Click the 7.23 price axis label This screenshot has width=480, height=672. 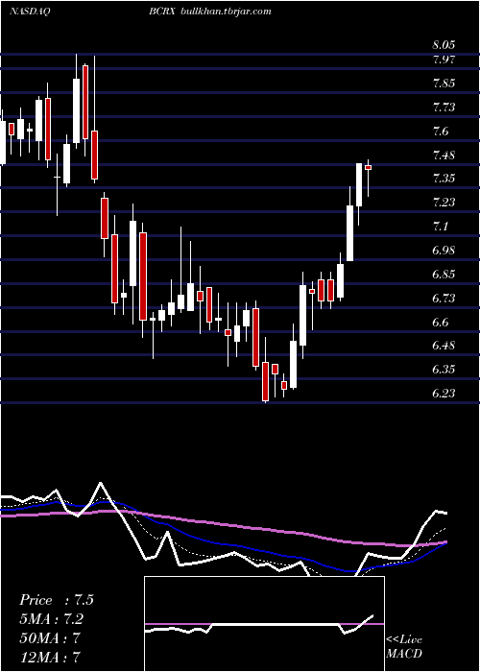(x=444, y=203)
